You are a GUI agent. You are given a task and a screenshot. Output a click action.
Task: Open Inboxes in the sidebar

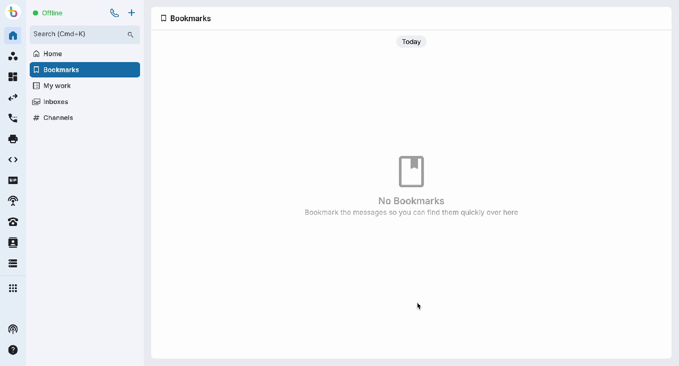tap(56, 101)
